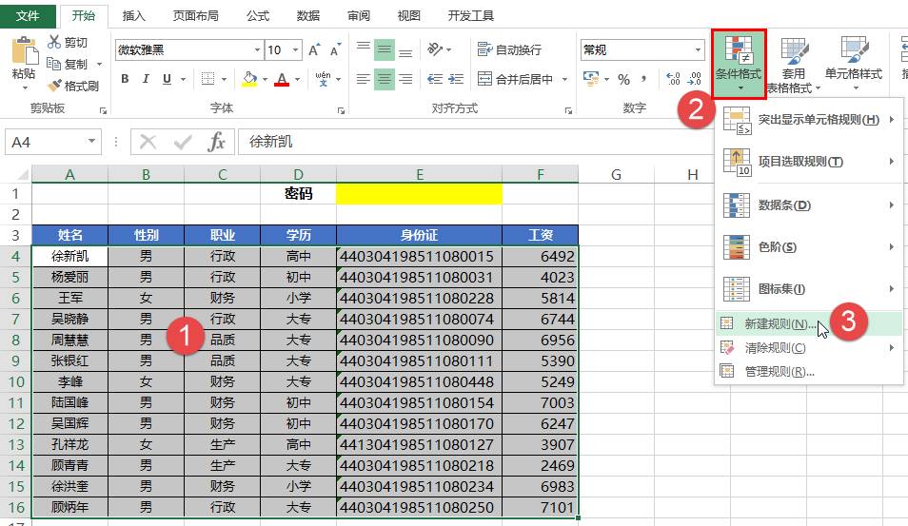The width and height of the screenshot is (908, 526).
Task: Open the font size 10 dropdown
Action: pos(295,50)
